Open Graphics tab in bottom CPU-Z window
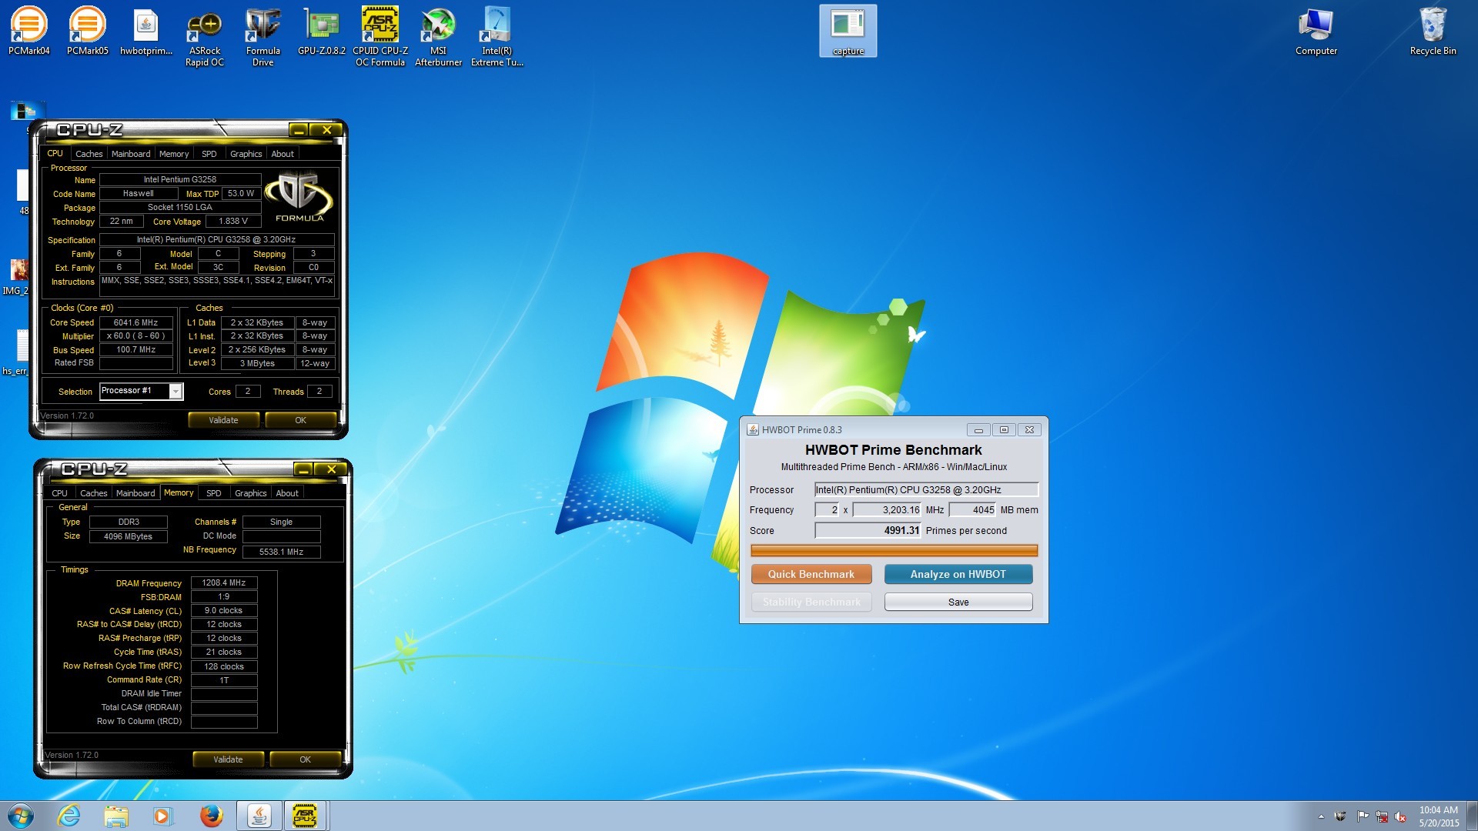Viewport: 1478px width, 831px height. [x=250, y=493]
